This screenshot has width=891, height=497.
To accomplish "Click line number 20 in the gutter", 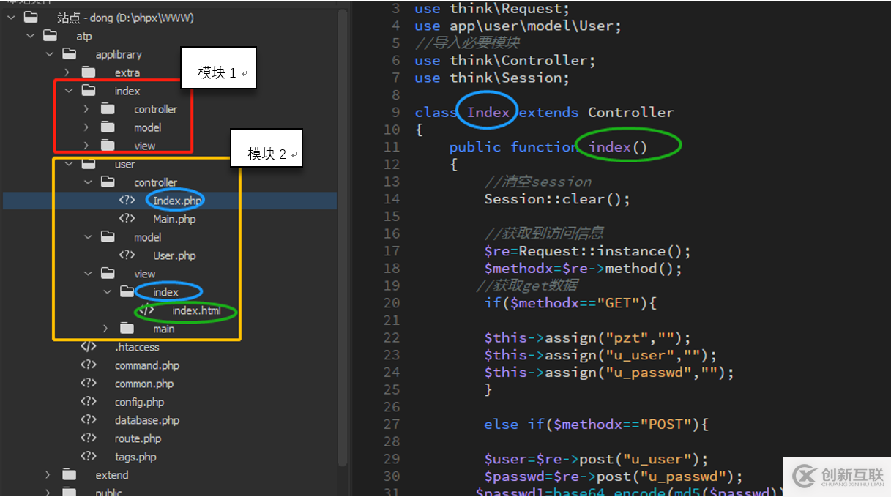I will [x=392, y=303].
